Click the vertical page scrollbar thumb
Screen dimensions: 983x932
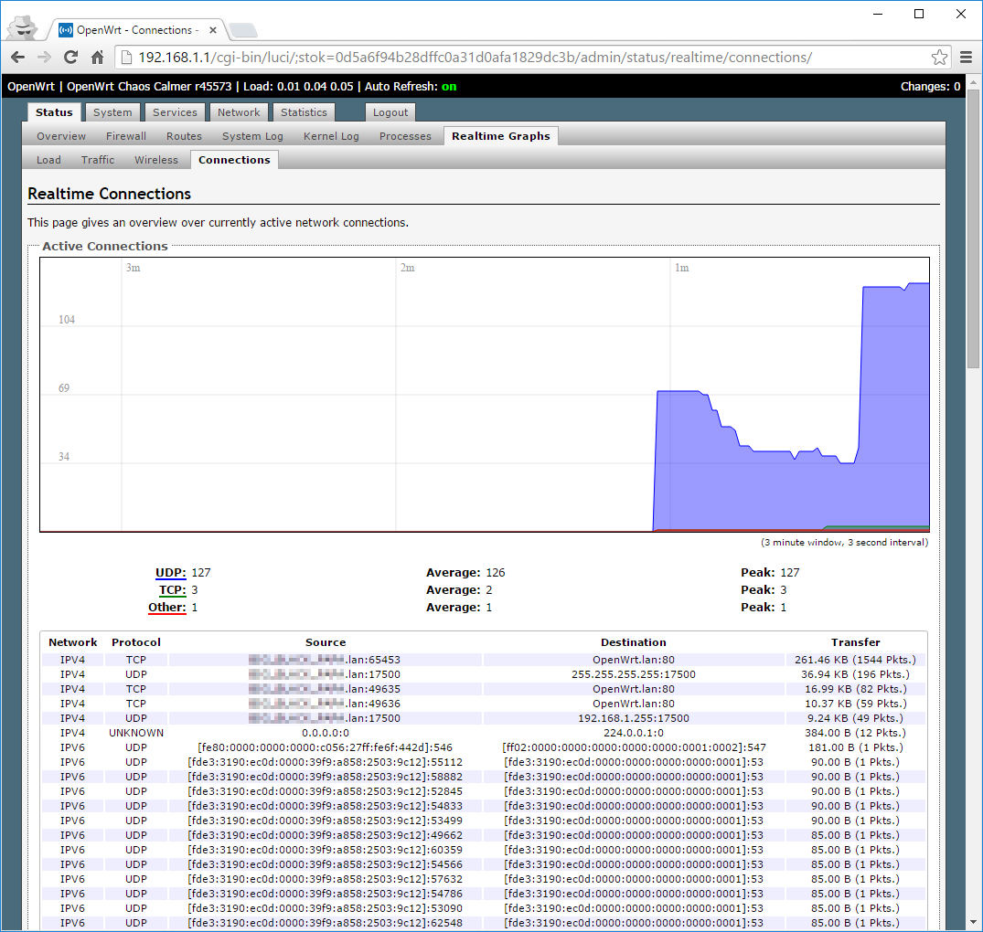pyautogui.click(x=974, y=228)
